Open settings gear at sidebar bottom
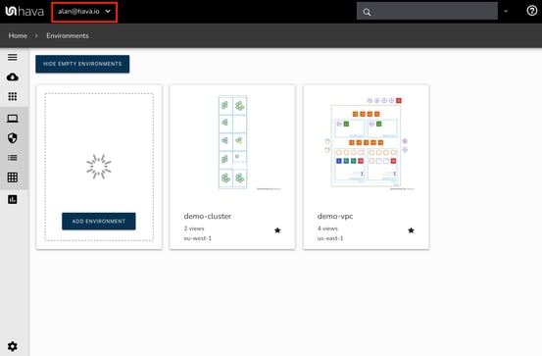The width and height of the screenshot is (542, 356). pyautogui.click(x=13, y=346)
